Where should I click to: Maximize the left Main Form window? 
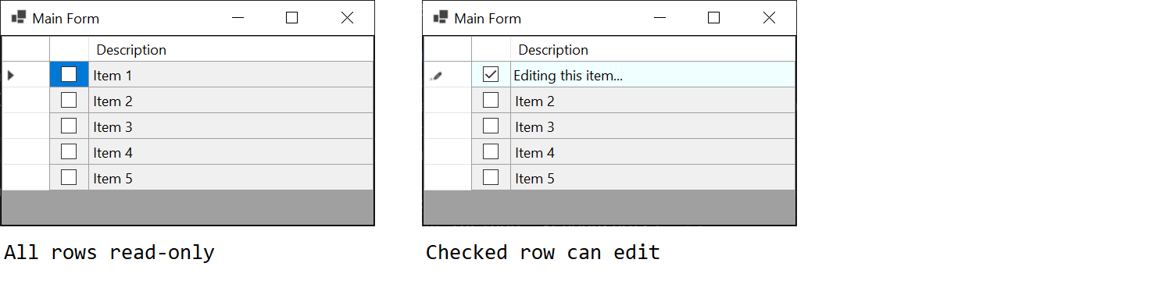pyautogui.click(x=291, y=18)
